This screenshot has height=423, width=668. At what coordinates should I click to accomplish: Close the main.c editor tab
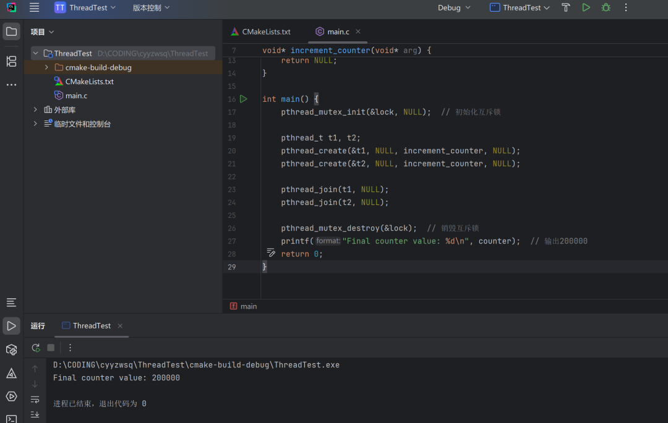[x=358, y=31]
